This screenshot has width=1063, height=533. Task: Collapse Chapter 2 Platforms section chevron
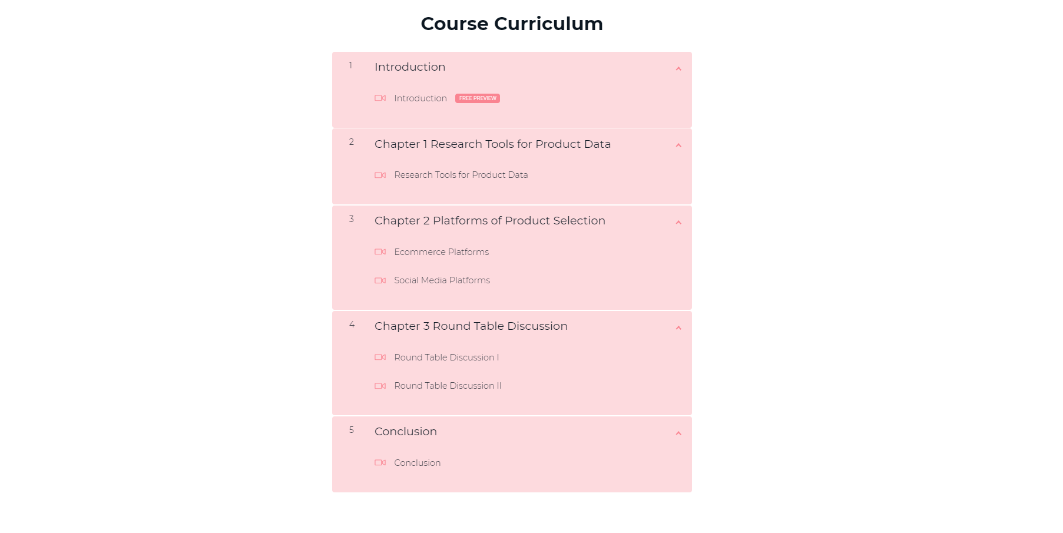tap(678, 223)
